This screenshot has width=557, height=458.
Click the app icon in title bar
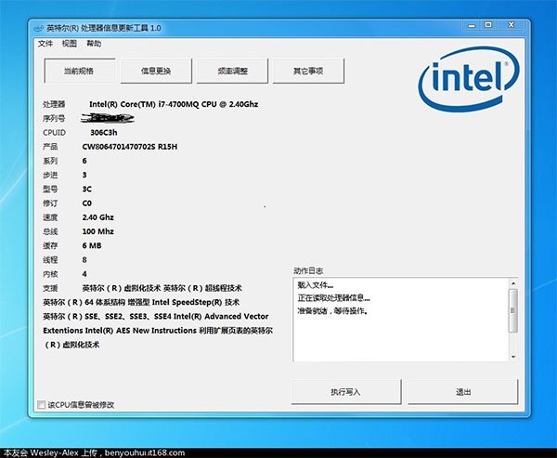point(39,28)
